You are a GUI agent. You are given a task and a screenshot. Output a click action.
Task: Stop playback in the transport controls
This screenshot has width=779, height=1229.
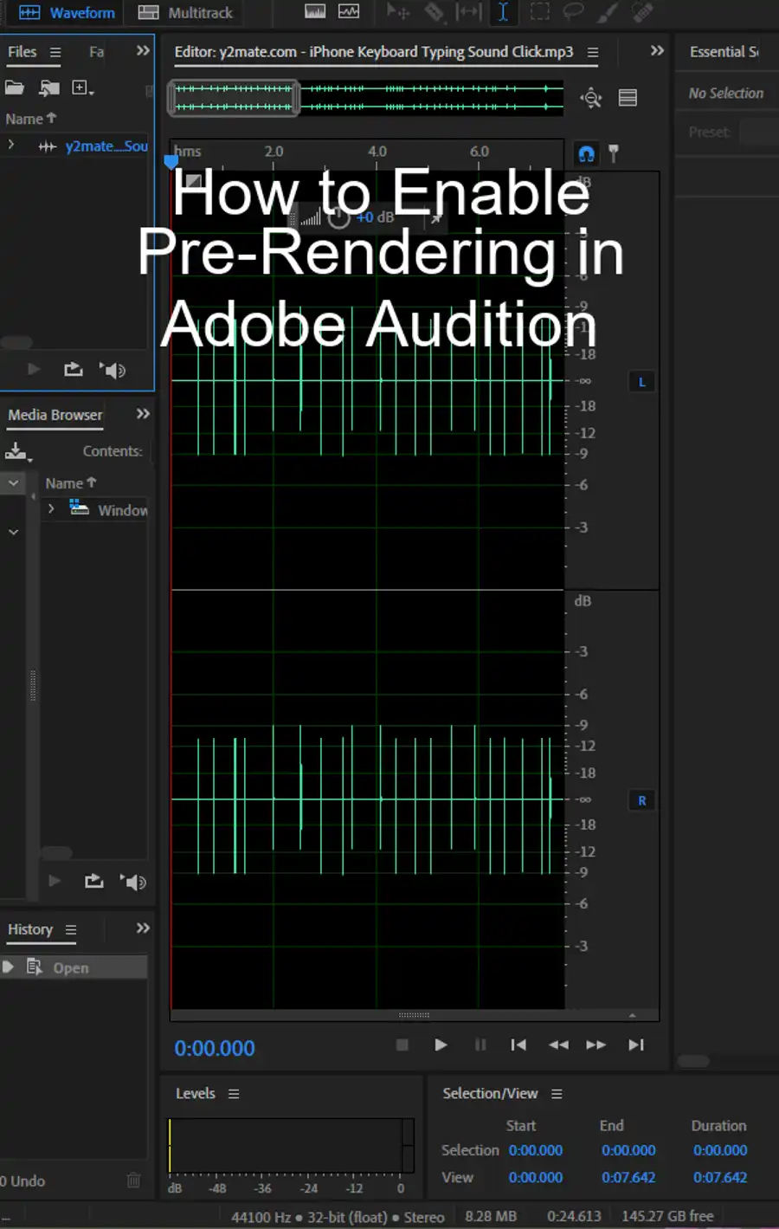pyautogui.click(x=402, y=1045)
